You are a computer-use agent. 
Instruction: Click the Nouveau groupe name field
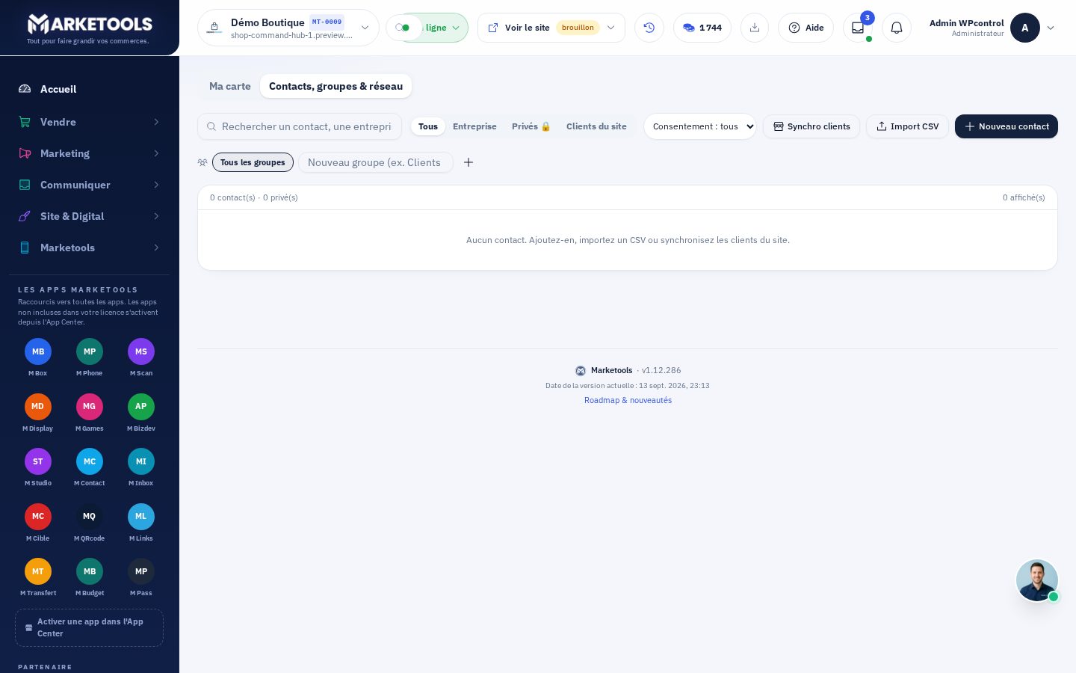pyautogui.click(x=376, y=162)
